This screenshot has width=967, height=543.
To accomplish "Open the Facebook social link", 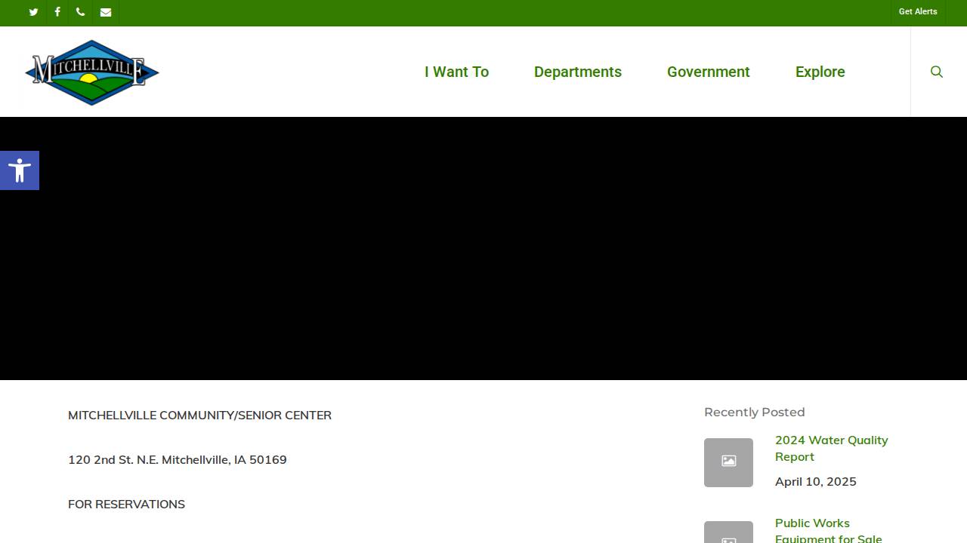I will (x=57, y=12).
